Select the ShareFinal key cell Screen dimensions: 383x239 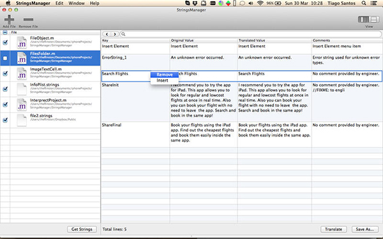coord(135,134)
